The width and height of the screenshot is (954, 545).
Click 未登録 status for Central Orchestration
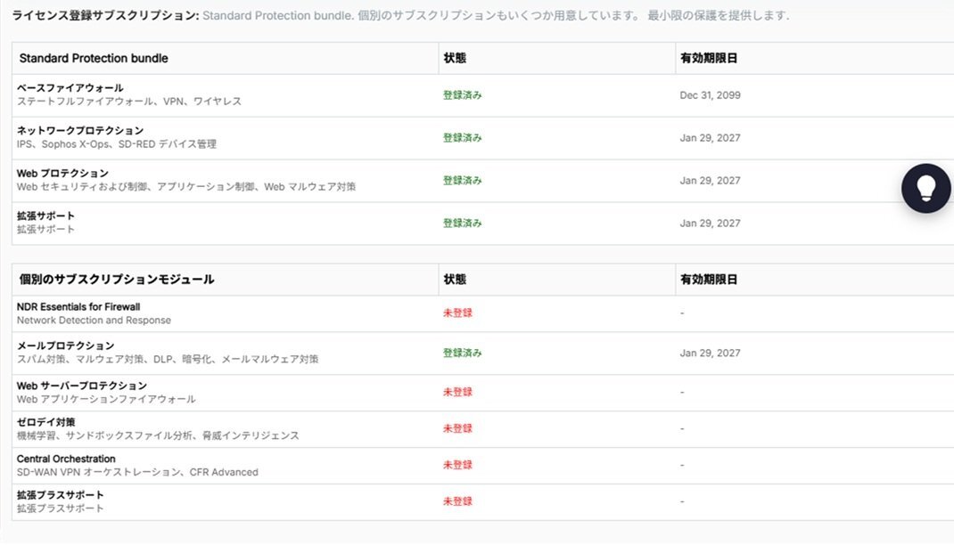[457, 465]
